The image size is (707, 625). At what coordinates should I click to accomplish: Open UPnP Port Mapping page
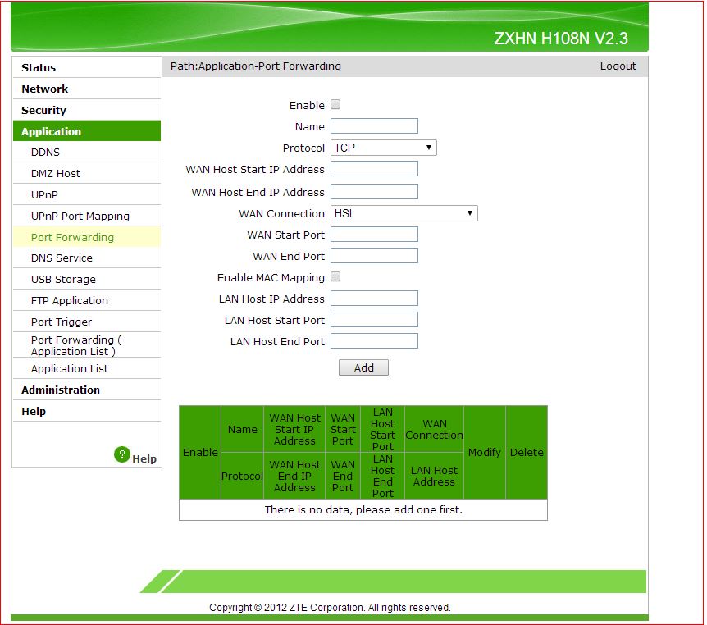pos(87,216)
